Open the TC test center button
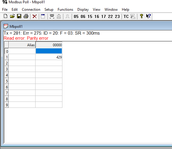 click(126, 16)
